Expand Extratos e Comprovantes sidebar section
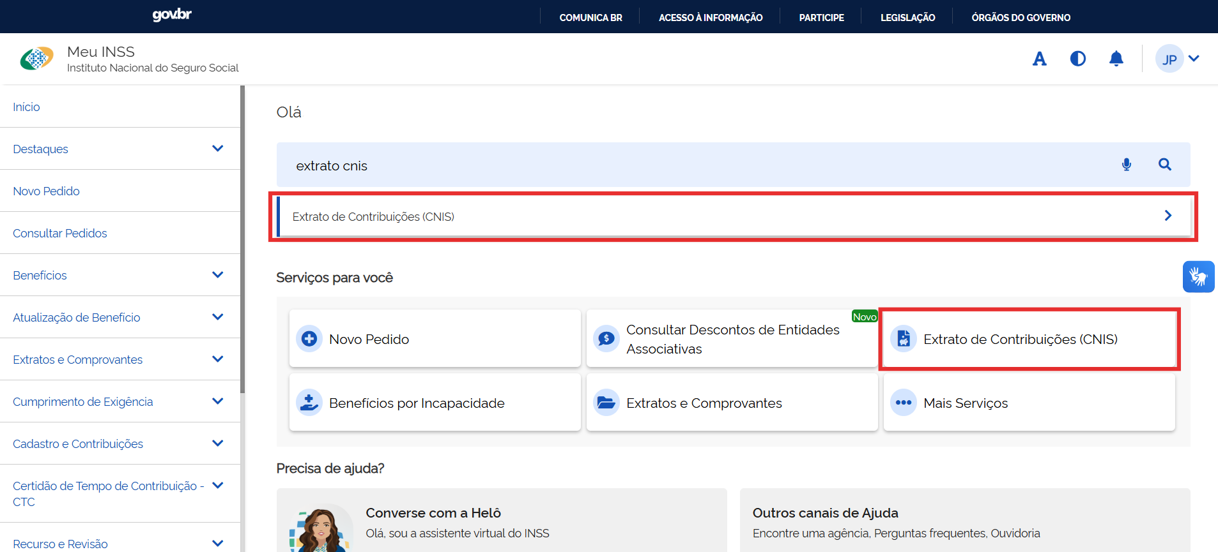 (x=217, y=359)
